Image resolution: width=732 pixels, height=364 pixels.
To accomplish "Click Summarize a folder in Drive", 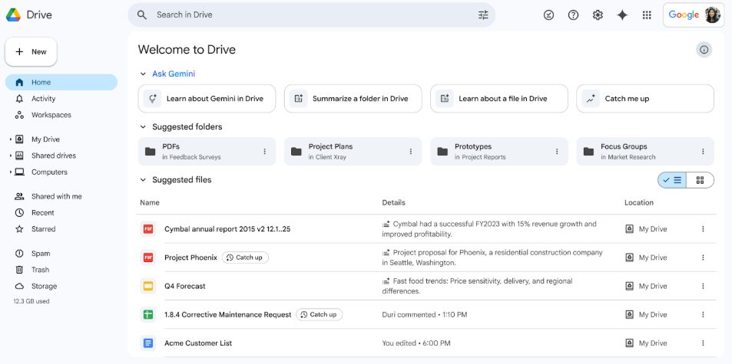I will (353, 99).
